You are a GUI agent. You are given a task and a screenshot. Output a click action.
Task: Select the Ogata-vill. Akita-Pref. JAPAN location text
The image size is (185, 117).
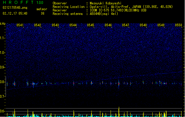click(131, 7)
